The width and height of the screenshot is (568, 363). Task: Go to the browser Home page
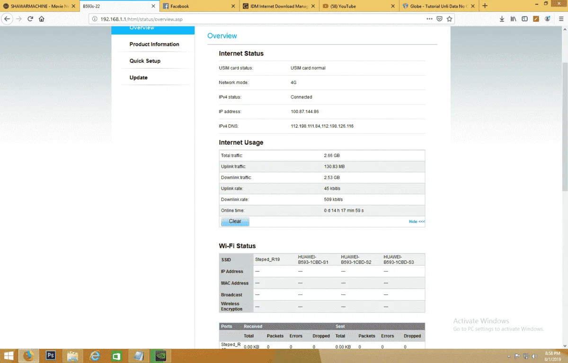[42, 19]
